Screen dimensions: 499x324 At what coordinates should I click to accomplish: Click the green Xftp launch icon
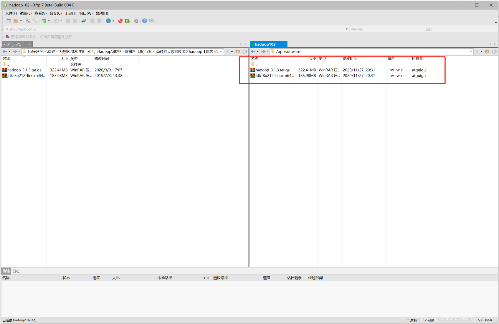coord(127,21)
